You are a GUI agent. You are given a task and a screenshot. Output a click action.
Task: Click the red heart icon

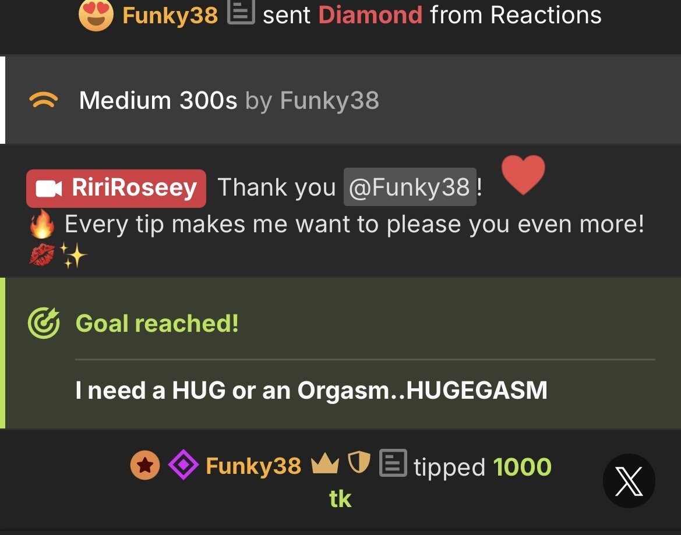pyautogui.click(x=523, y=175)
